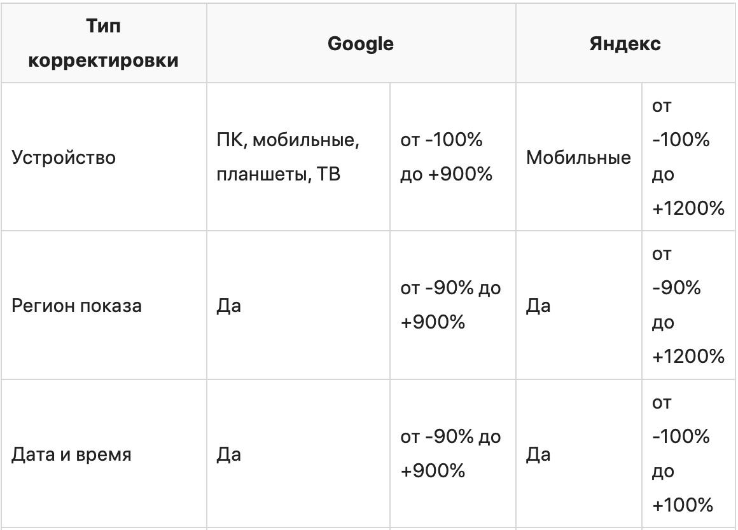Select the Google column header
The width and height of the screenshot is (738, 530).
(361, 44)
